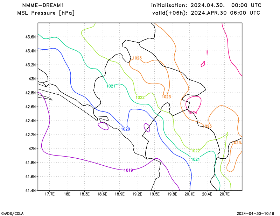Image resolution: width=280 pixels, height=216 pixels.
Task: Click the small purple closed contour near 19.4E
Action: (x=147, y=128)
